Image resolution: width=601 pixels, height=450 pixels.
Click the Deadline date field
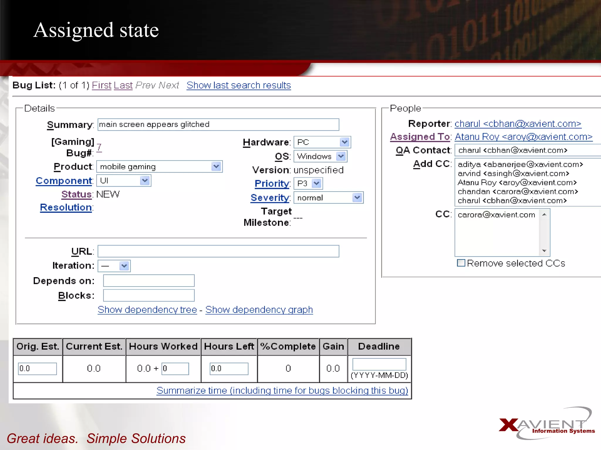(x=379, y=364)
